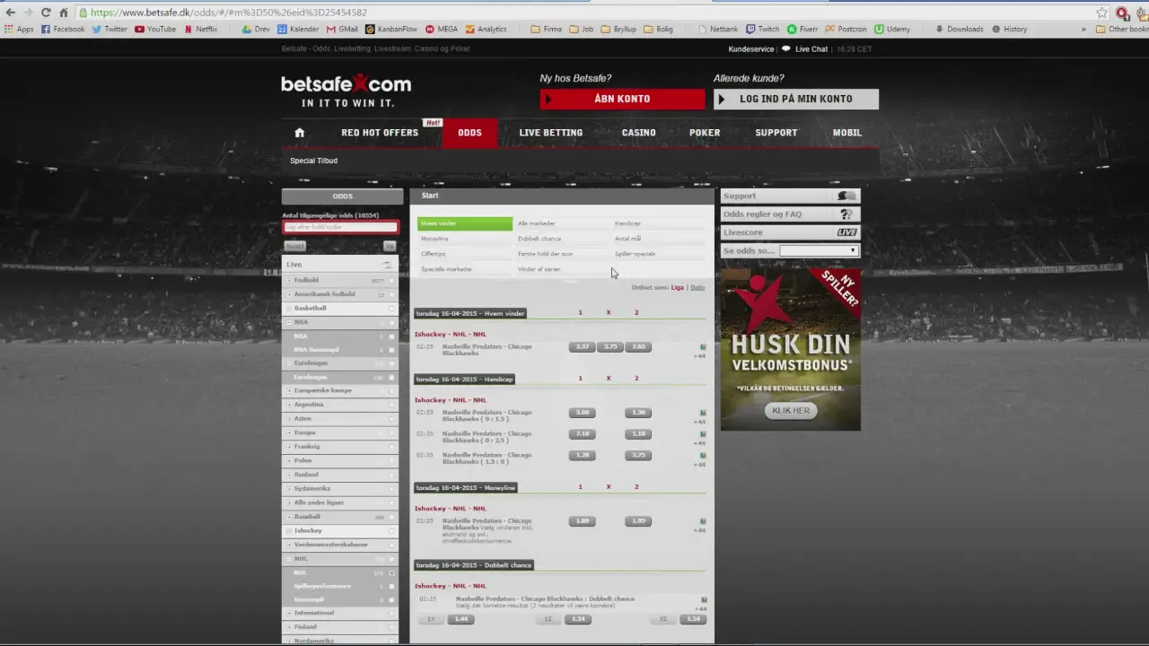Screen dimensions: 1149x646
Task: Click LOG IND PÅ MIN KONTO
Action: [x=796, y=99]
